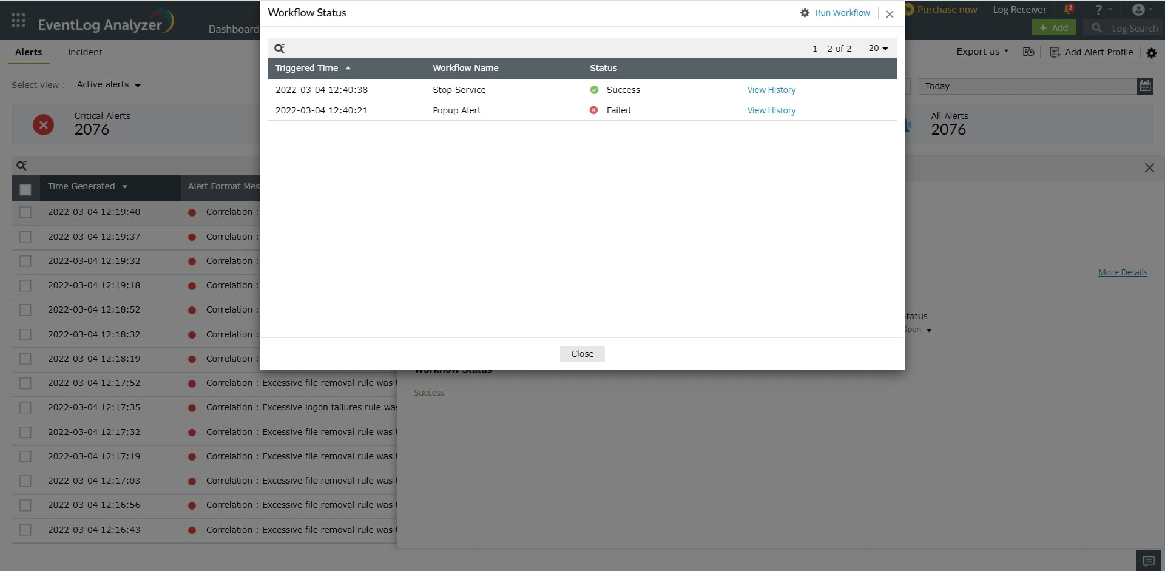1165x571 pixels.
Task: Open Excessive logon failures alert row
Action: coord(204,408)
